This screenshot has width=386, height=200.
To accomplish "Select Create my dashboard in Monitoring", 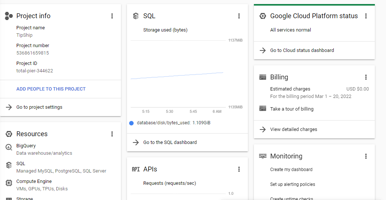I will click(x=291, y=170).
